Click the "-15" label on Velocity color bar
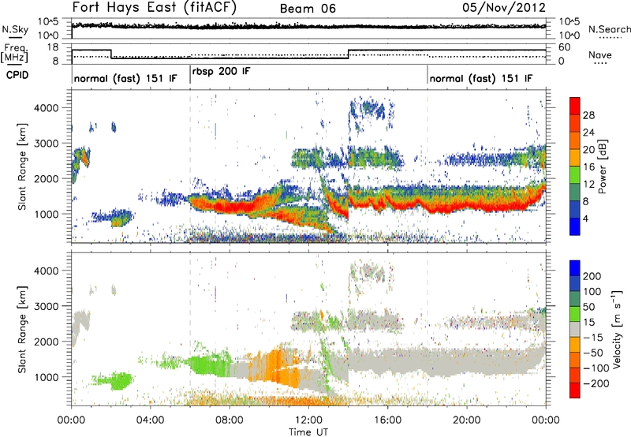631x437 pixels. [x=593, y=338]
